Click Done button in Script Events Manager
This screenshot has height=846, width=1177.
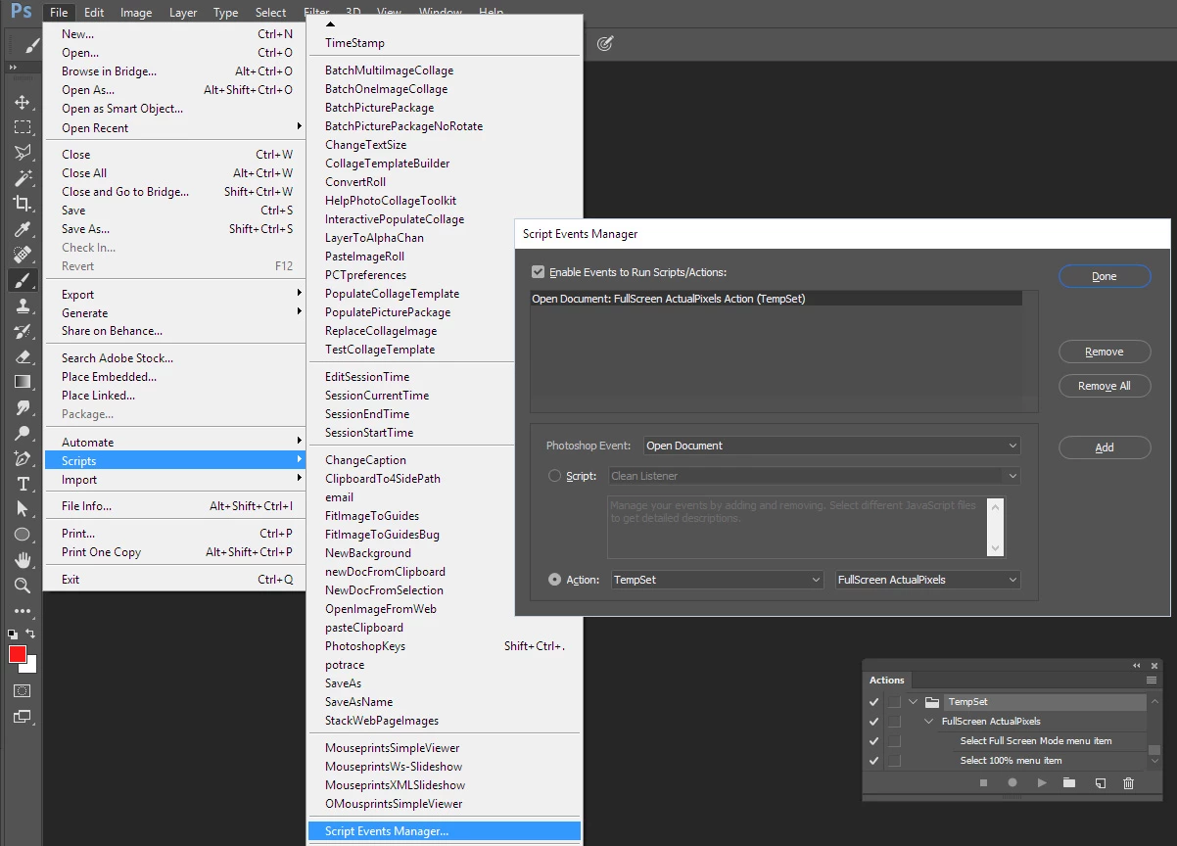click(1105, 276)
